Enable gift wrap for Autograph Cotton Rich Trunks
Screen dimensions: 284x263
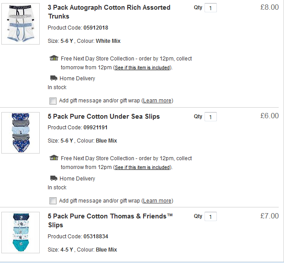(x=53, y=101)
